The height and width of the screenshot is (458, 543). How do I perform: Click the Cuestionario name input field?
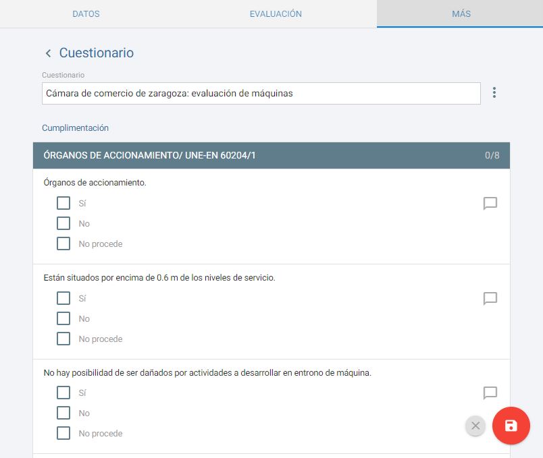point(261,94)
